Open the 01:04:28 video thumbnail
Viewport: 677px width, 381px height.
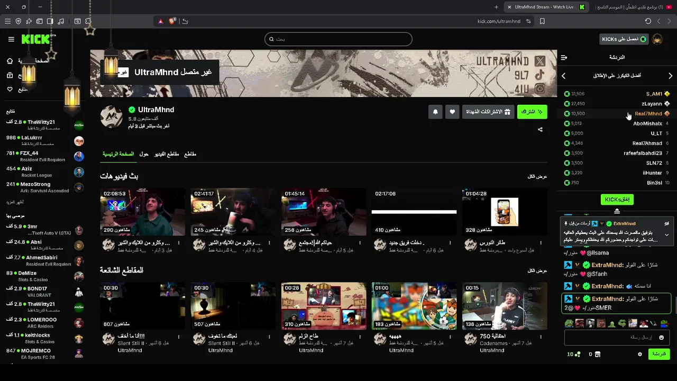coord(505,212)
